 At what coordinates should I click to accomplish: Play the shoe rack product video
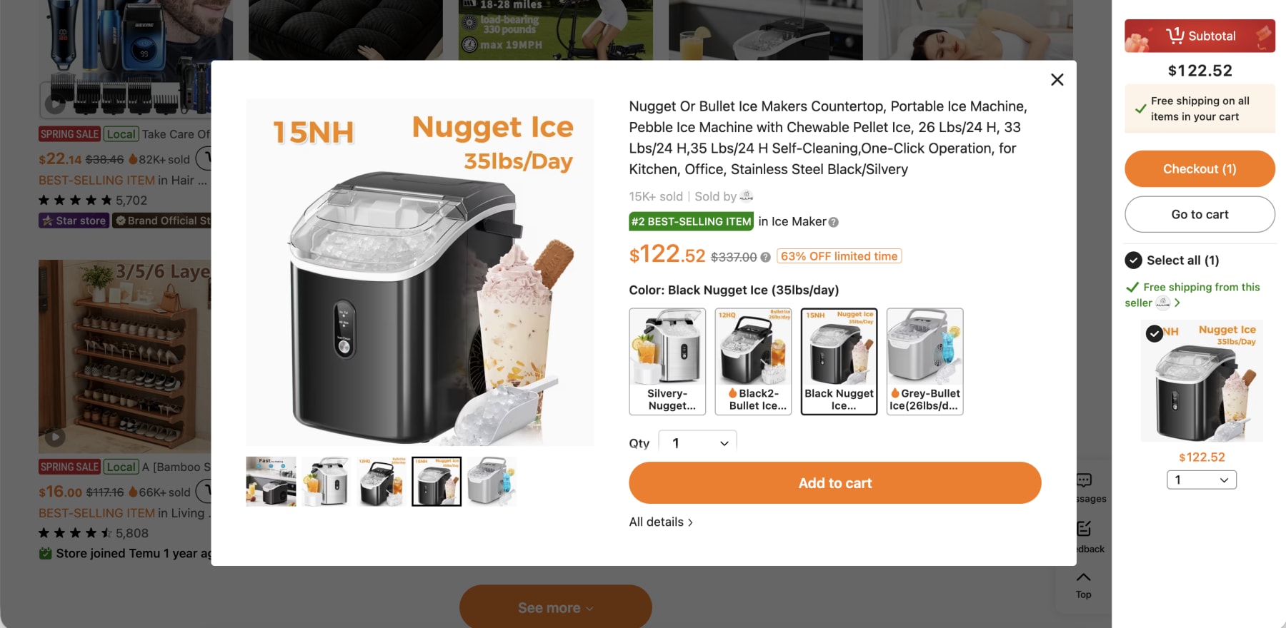[55, 437]
